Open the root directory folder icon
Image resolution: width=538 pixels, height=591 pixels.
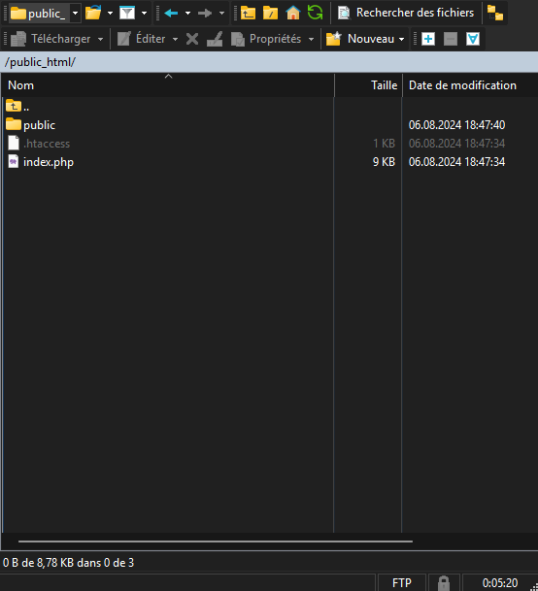tap(271, 13)
